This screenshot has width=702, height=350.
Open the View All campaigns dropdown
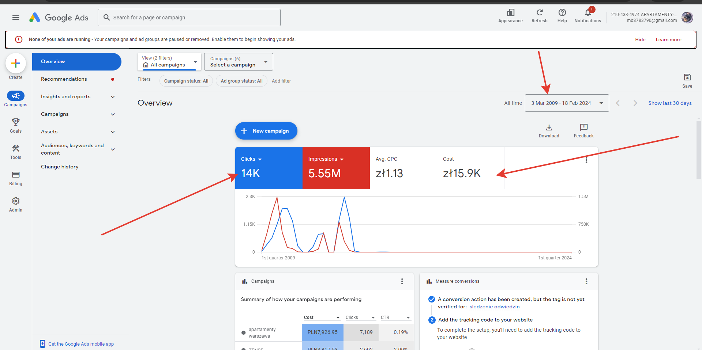click(169, 62)
